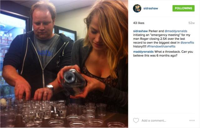Like the post with the heart icon
Image resolution: width=200 pixels, height=128 pixels.
pos(136,120)
